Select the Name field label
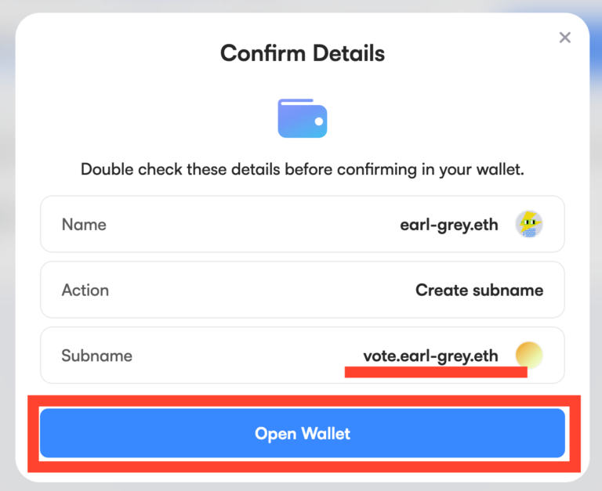The height and width of the screenshot is (491, 602). pyautogui.click(x=84, y=225)
